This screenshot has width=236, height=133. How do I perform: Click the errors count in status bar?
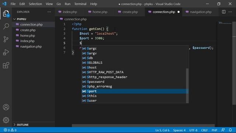7,130
